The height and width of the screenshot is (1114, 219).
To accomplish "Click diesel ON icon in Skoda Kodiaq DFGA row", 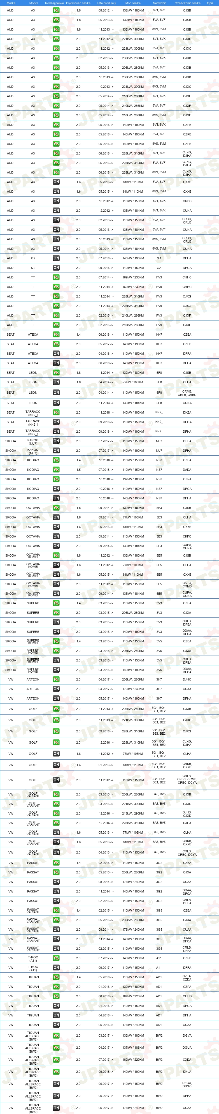I will (56, 489).
